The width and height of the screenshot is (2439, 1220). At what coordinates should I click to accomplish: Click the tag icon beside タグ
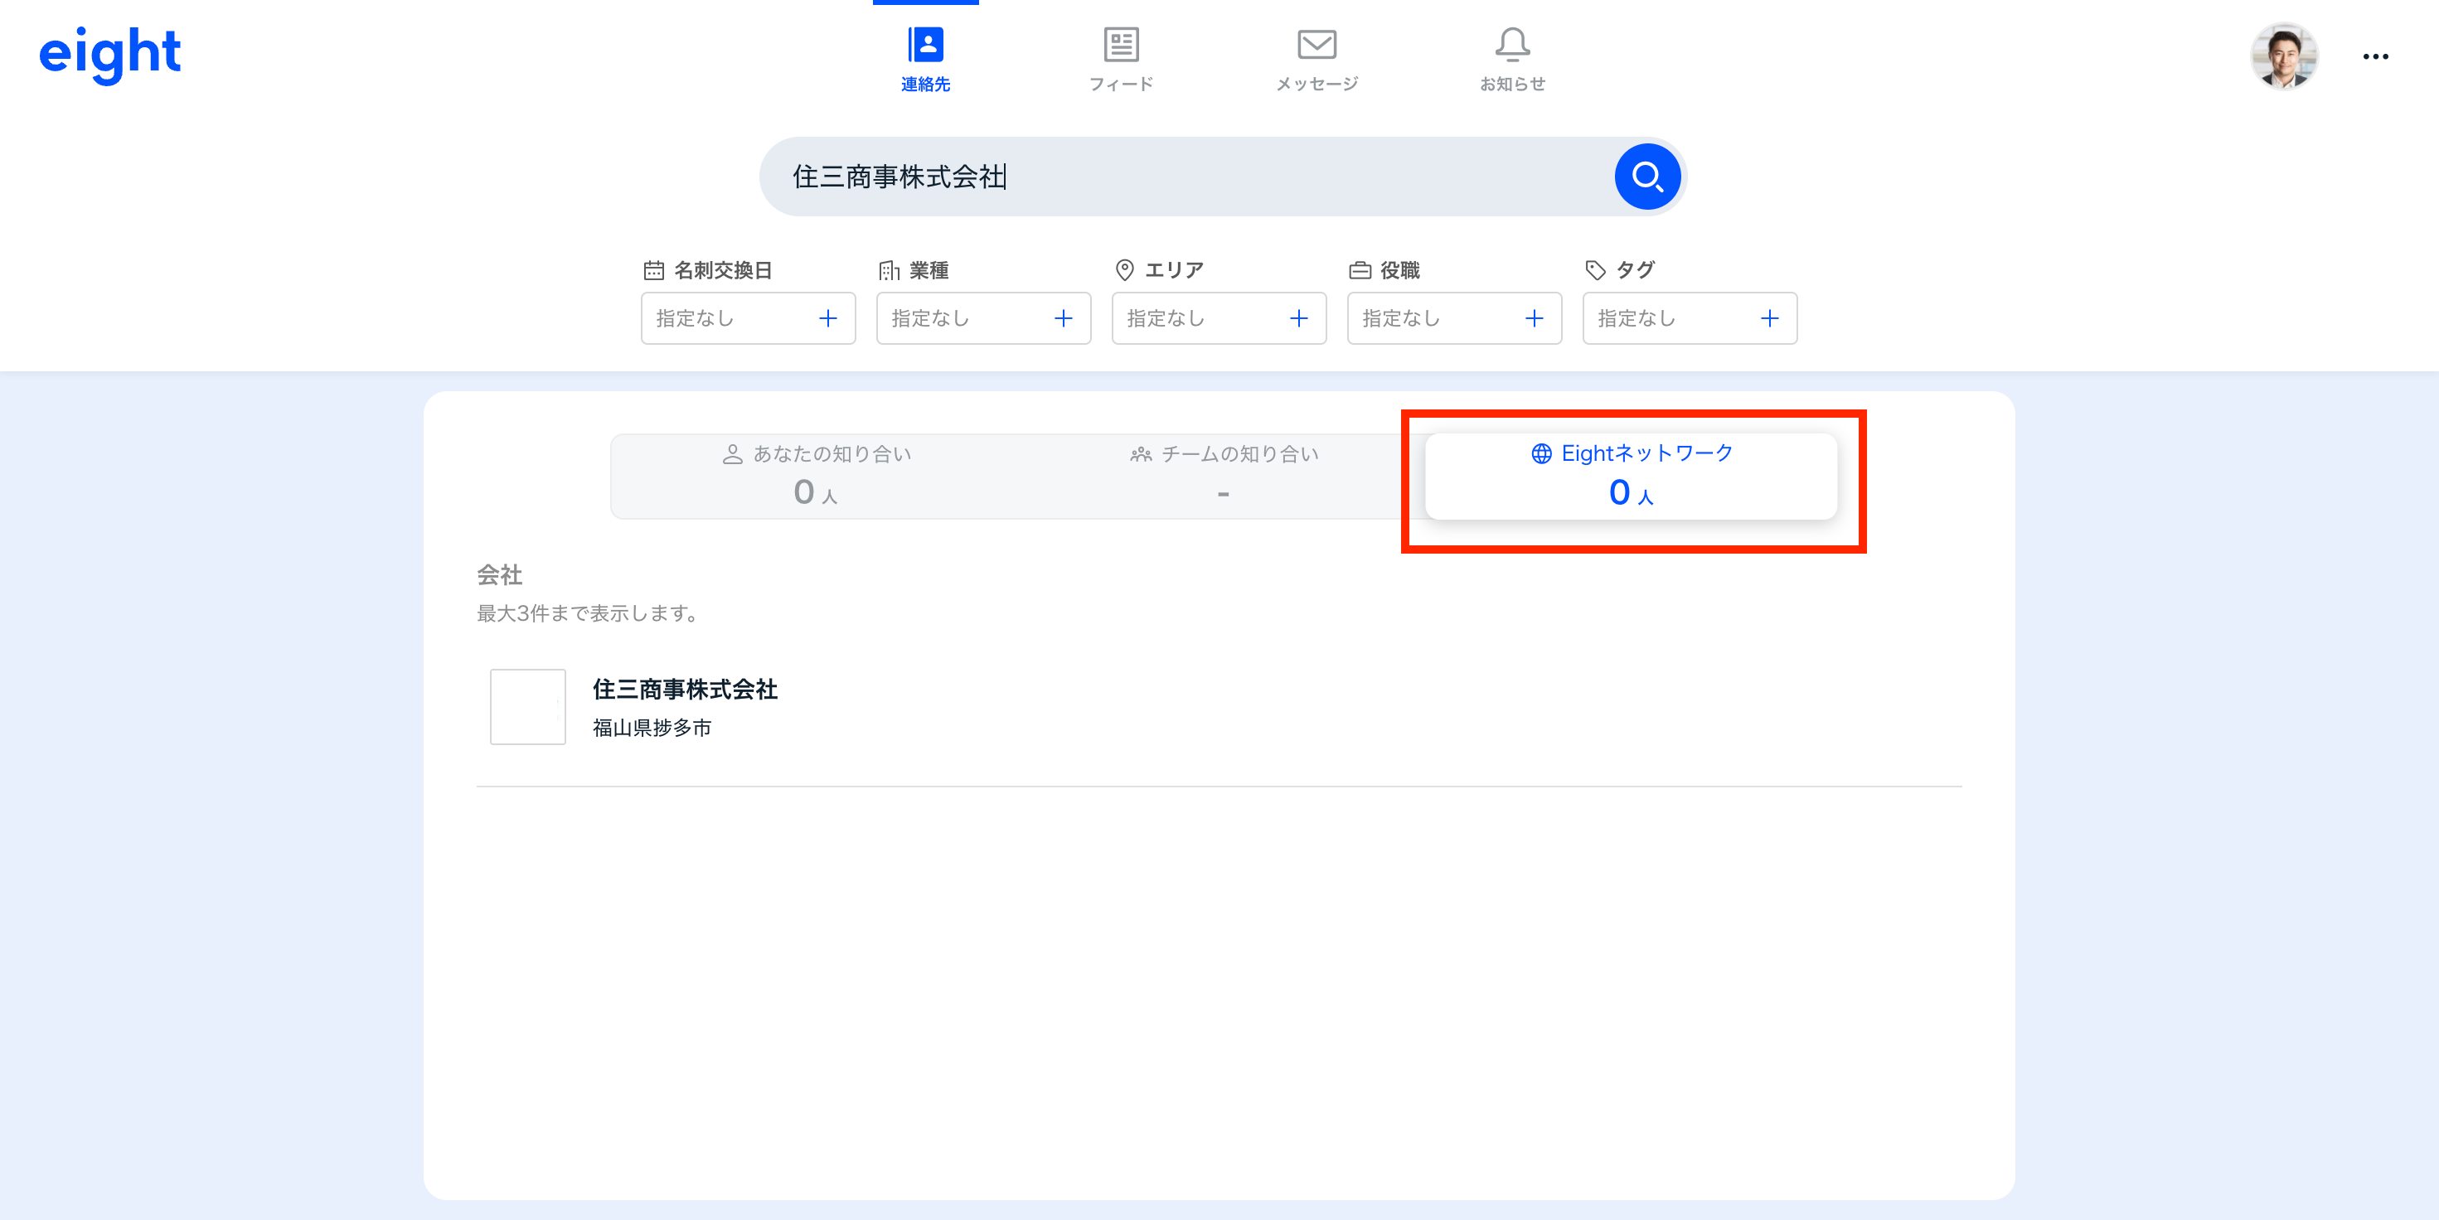tap(1595, 271)
